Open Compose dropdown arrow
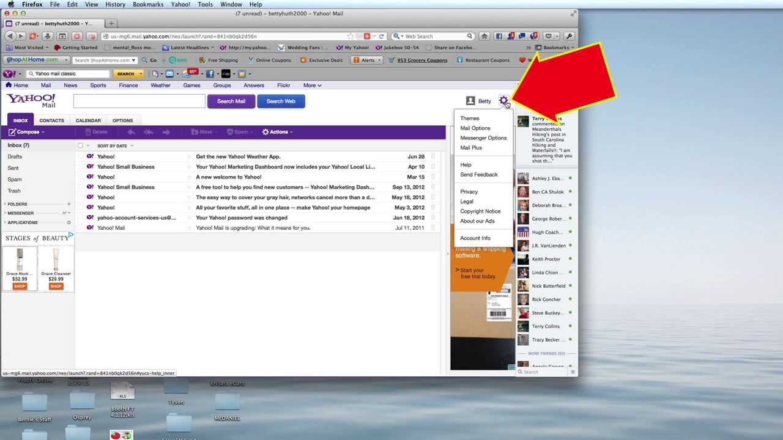The height and width of the screenshot is (440, 783). [x=42, y=132]
